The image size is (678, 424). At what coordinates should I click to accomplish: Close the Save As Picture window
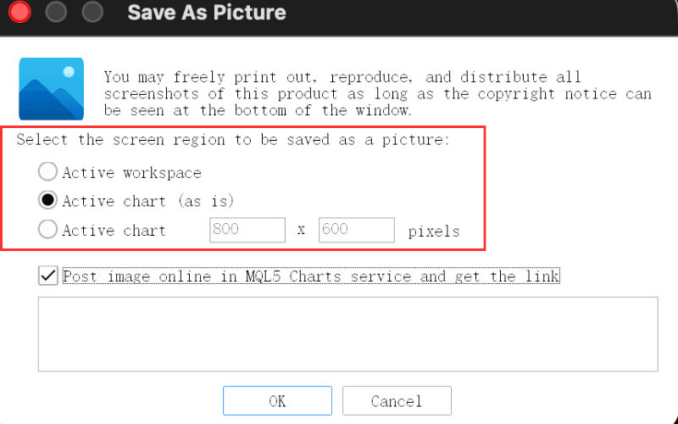[19, 12]
